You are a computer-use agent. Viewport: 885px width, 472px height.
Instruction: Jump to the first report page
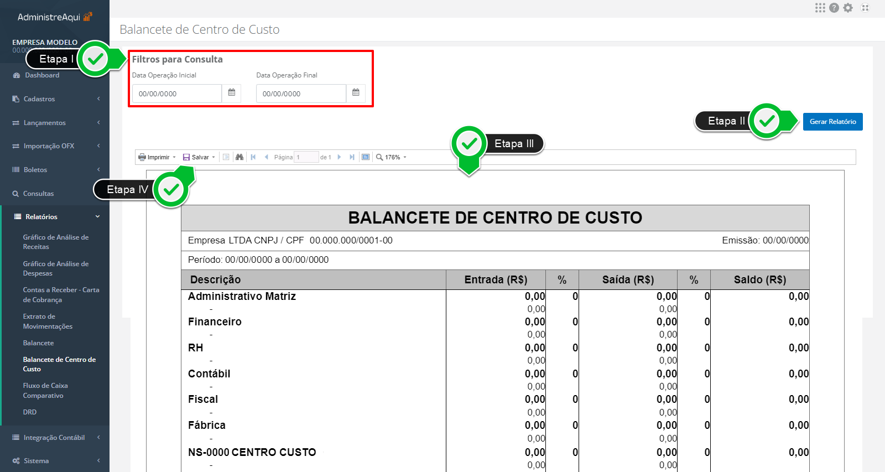click(253, 157)
